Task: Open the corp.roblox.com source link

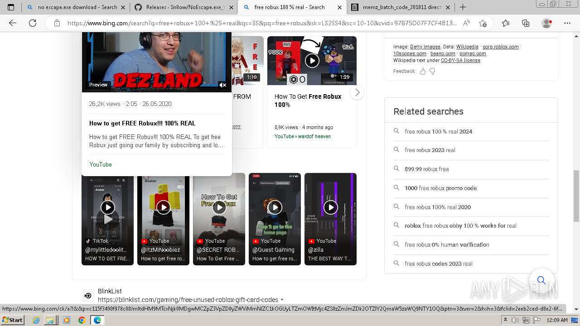Action: [501, 47]
